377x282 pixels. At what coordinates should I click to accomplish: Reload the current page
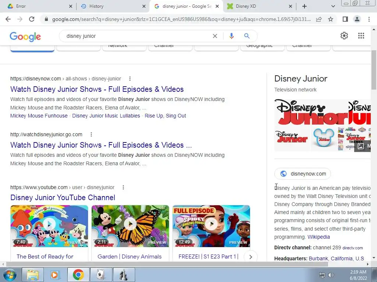click(x=32, y=19)
